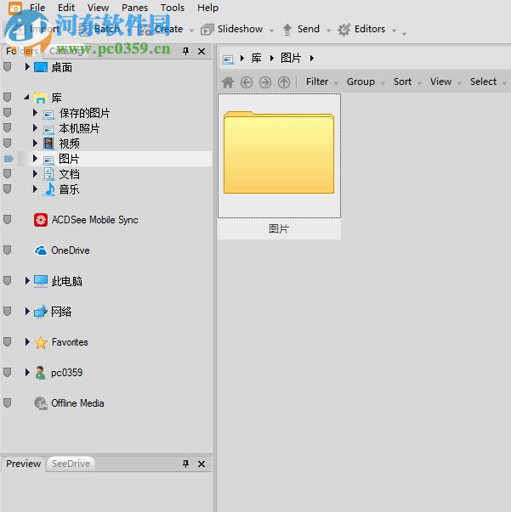Image resolution: width=511 pixels, height=512 pixels.
Task: Open the Select dropdown
Action: click(x=488, y=82)
